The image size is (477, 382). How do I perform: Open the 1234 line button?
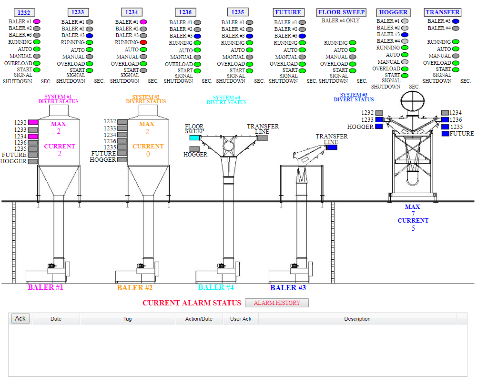point(132,12)
